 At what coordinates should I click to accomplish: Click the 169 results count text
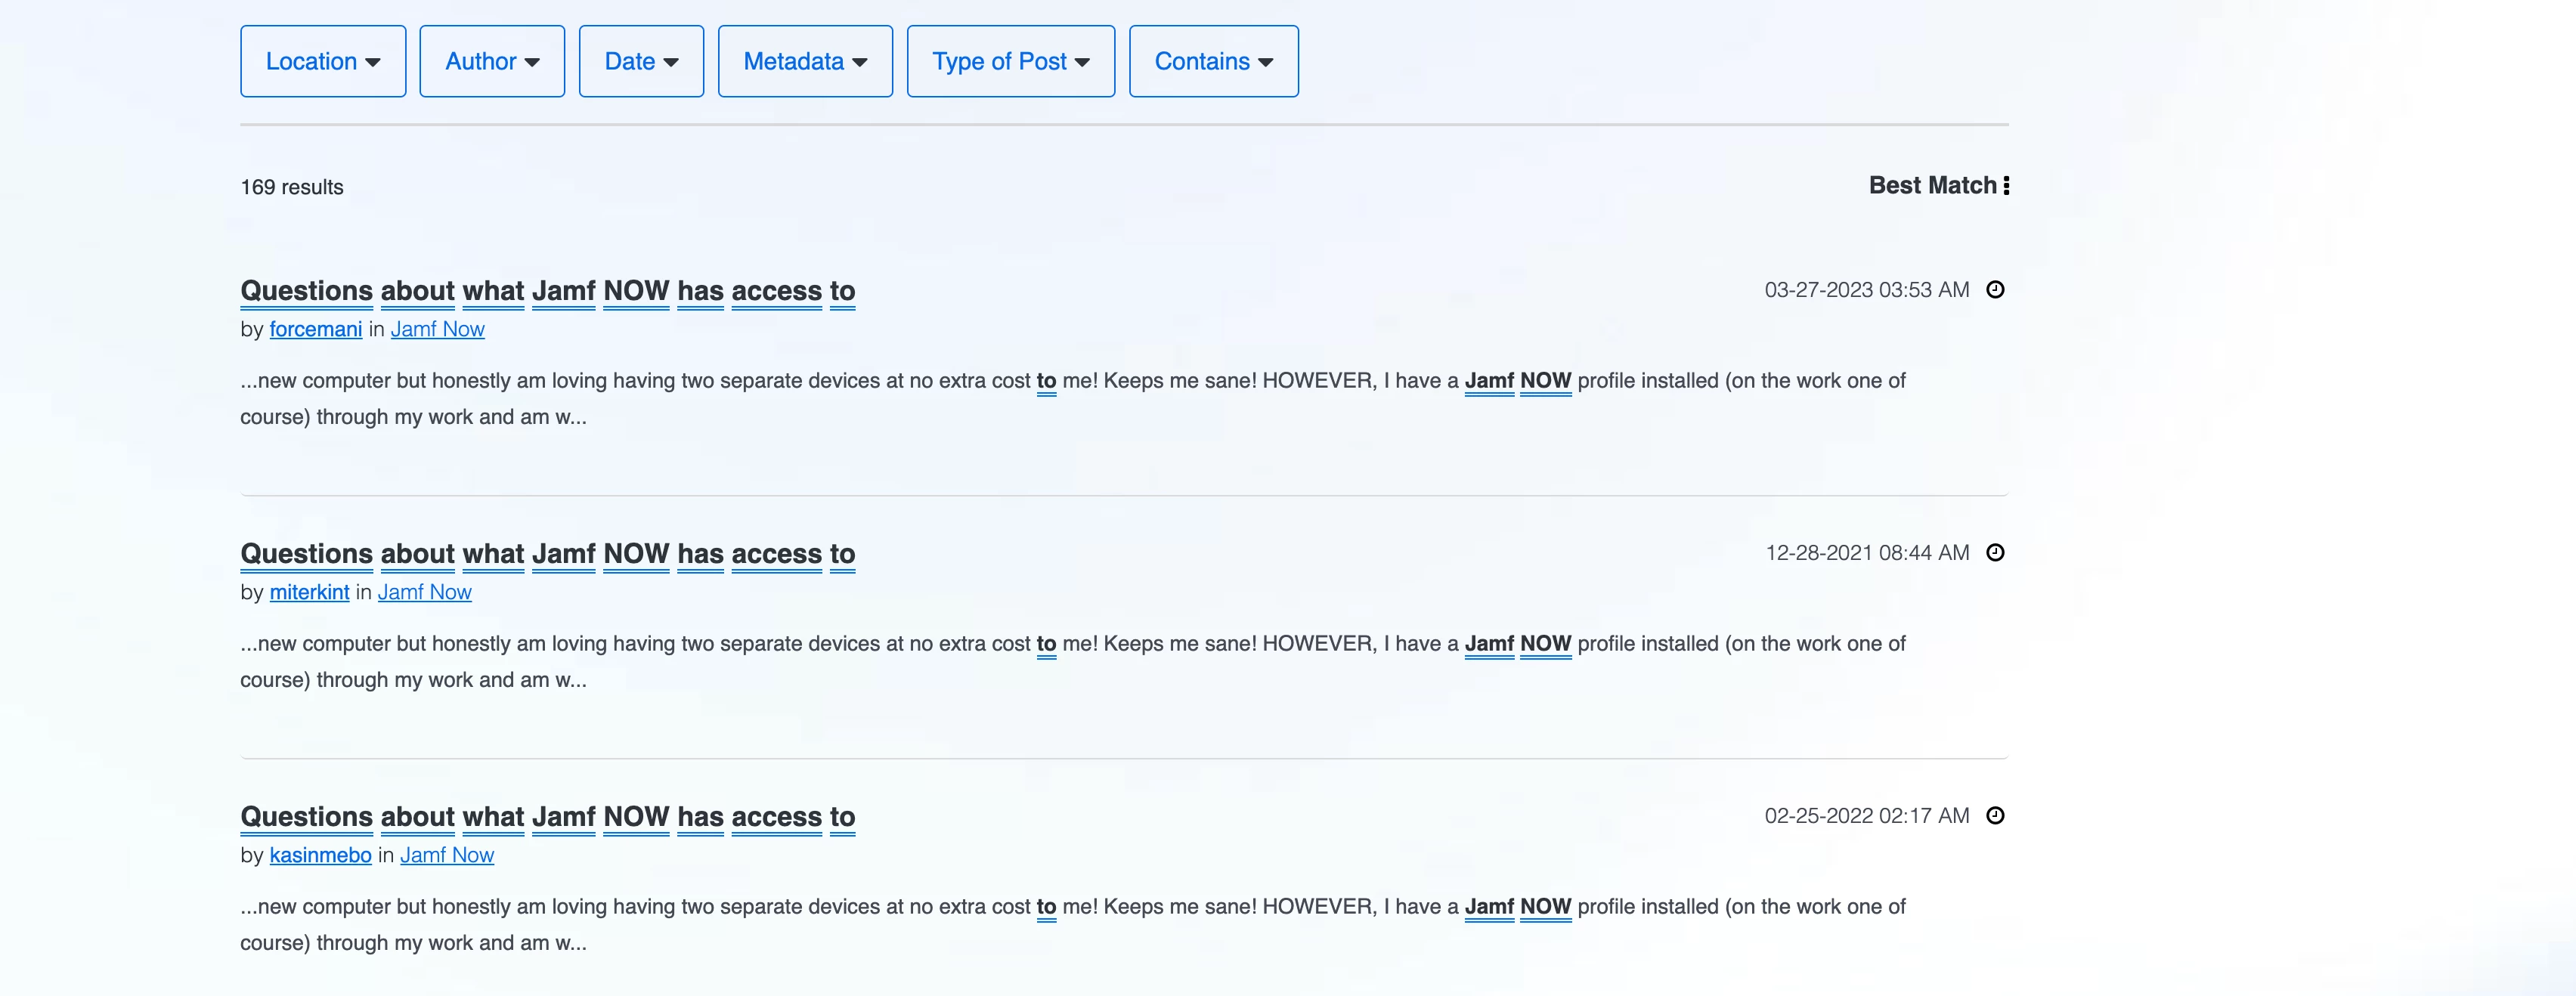[292, 187]
